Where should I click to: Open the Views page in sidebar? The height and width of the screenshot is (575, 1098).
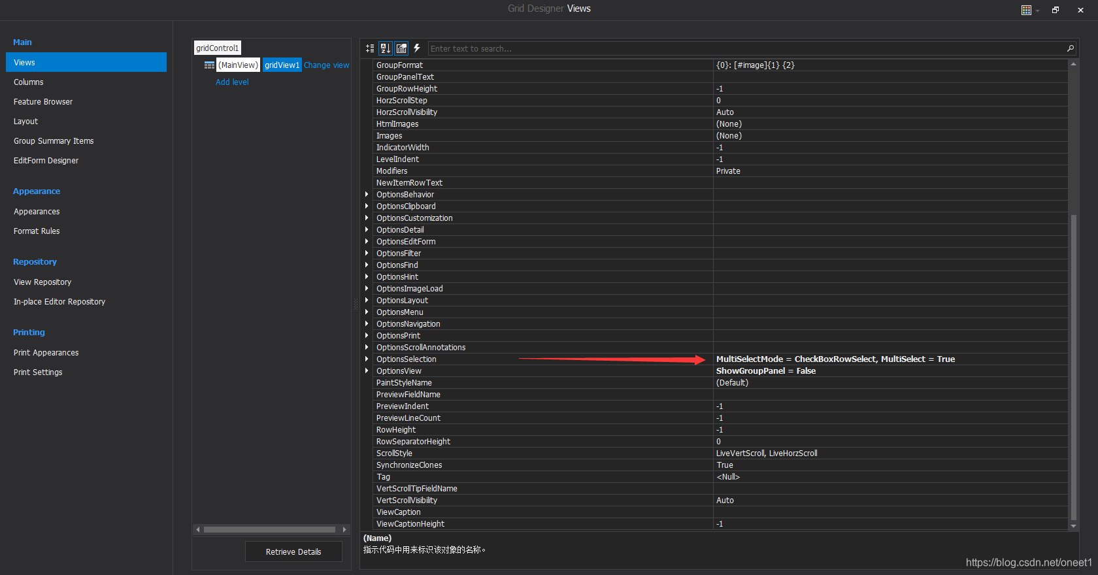click(86, 62)
